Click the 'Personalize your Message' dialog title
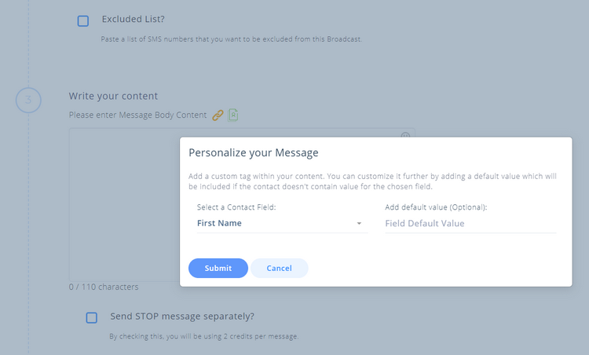 point(253,152)
